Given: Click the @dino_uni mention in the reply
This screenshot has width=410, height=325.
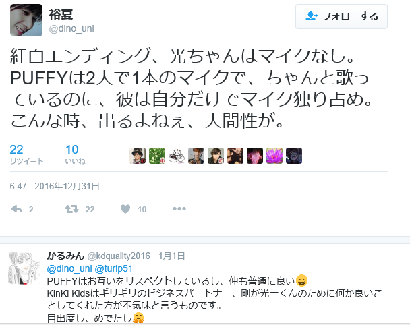Looking at the screenshot, I should click(x=69, y=268).
